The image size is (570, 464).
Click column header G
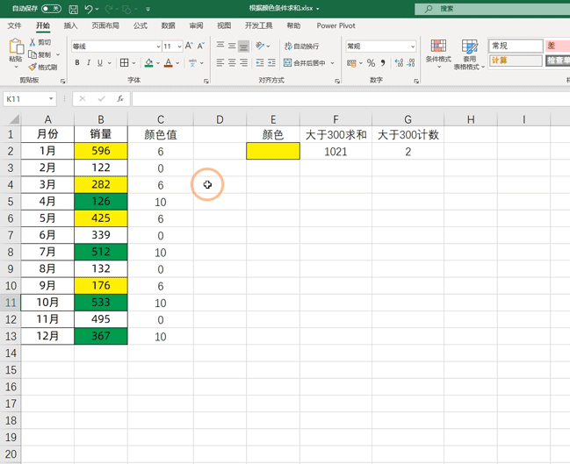click(408, 119)
